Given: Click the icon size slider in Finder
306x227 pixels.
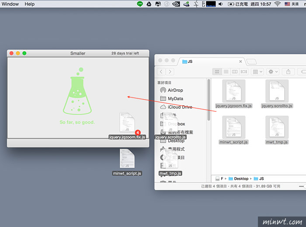Looking at the screenshot, I should (x=303, y=186).
